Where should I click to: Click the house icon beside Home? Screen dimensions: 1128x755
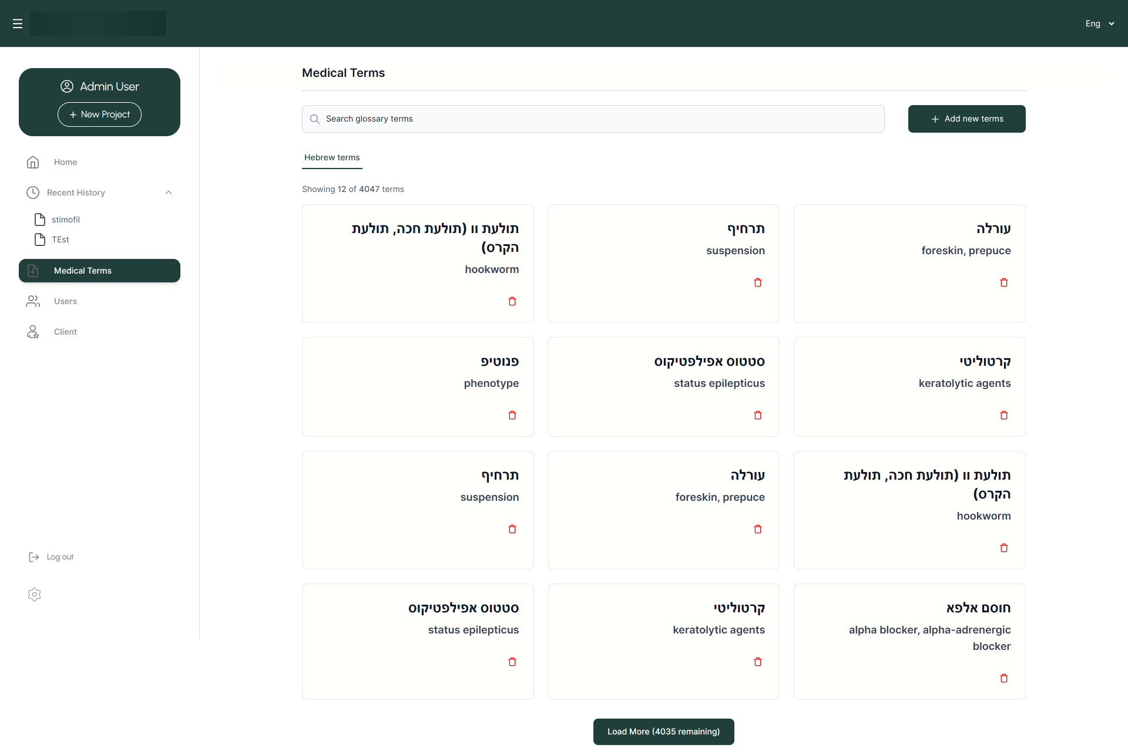(x=33, y=162)
